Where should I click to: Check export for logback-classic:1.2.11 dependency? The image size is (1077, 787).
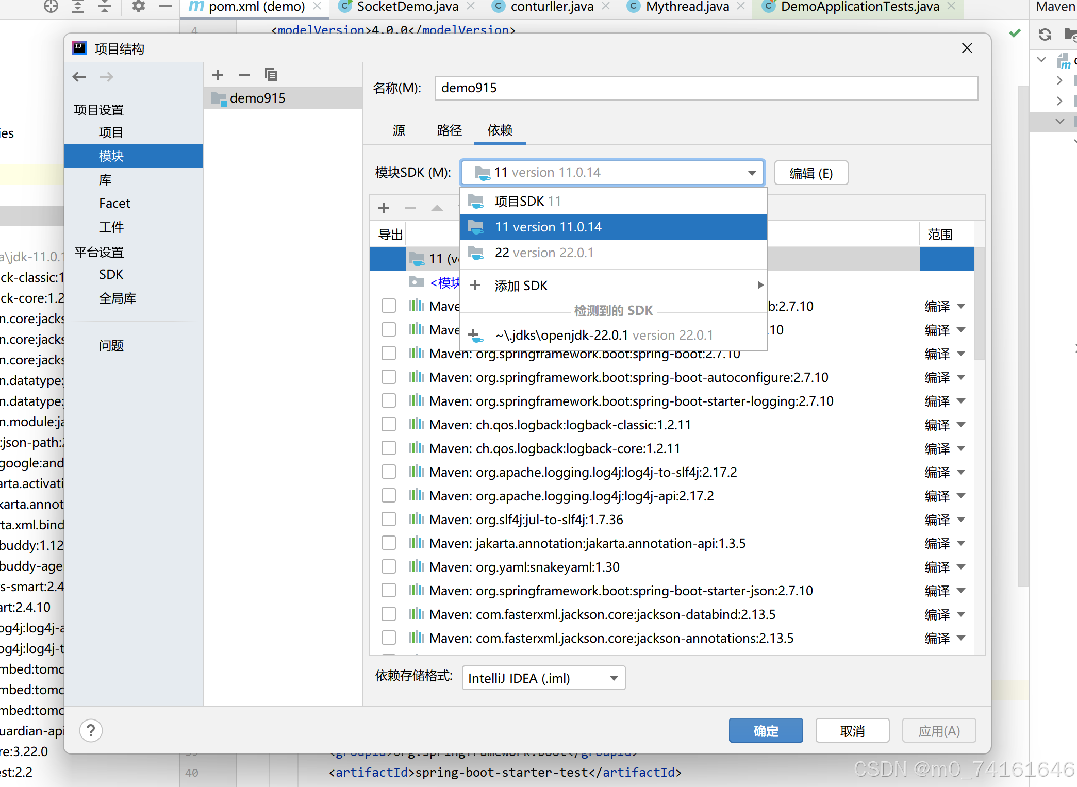point(389,425)
